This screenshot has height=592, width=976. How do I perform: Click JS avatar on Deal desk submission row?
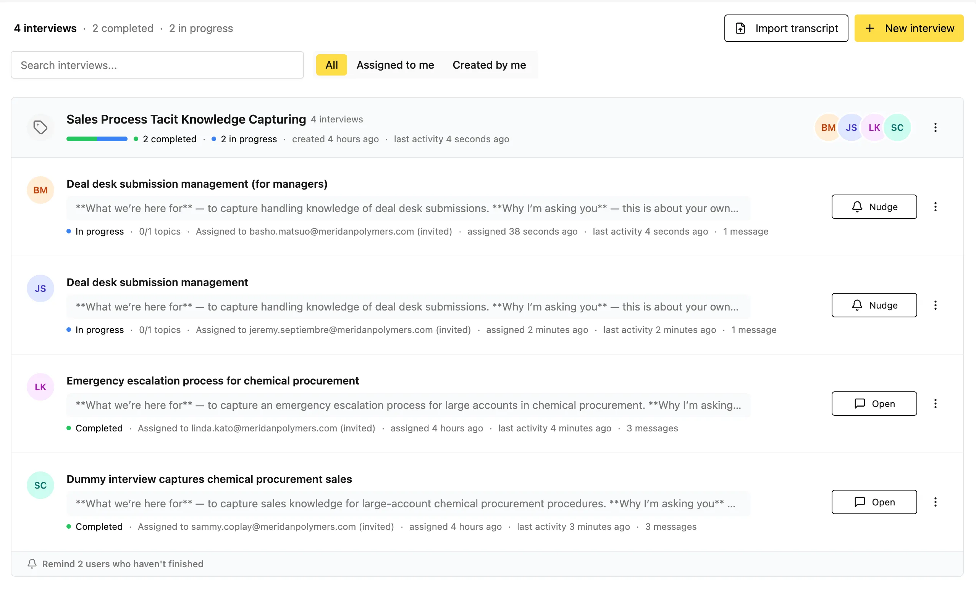40,288
